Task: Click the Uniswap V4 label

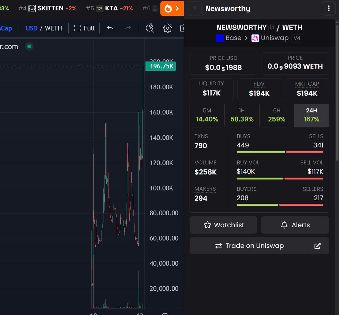Action: click(x=297, y=38)
